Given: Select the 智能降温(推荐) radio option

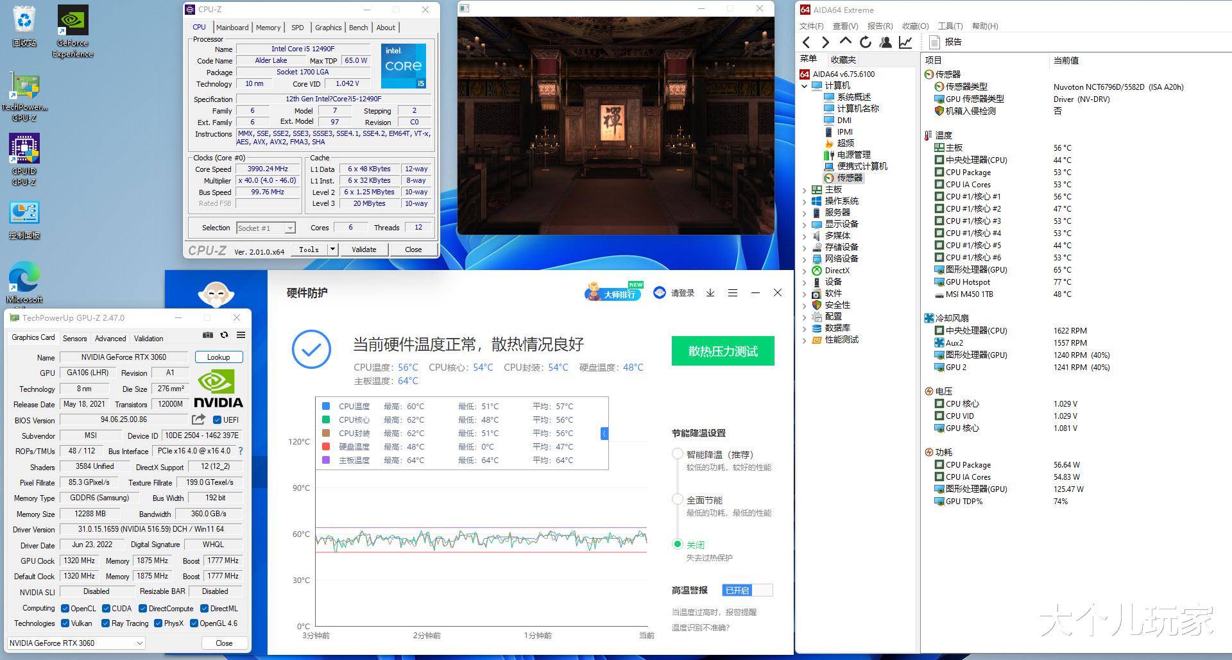Looking at the screenshot, I should [678, 453].
